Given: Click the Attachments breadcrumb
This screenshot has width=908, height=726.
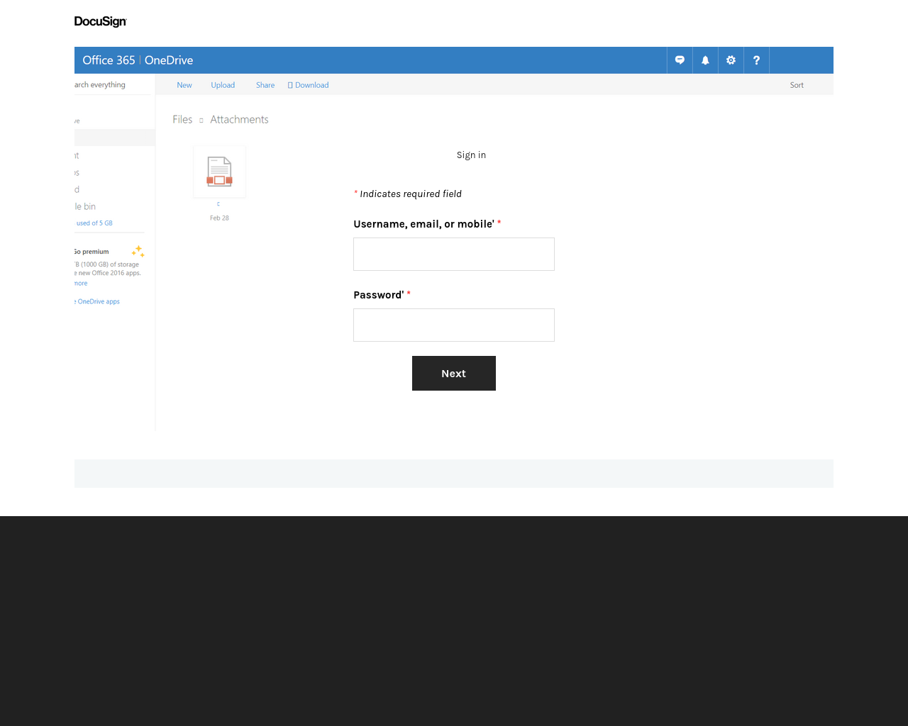Looking at the screenshot, I should [x=239, y=120].
